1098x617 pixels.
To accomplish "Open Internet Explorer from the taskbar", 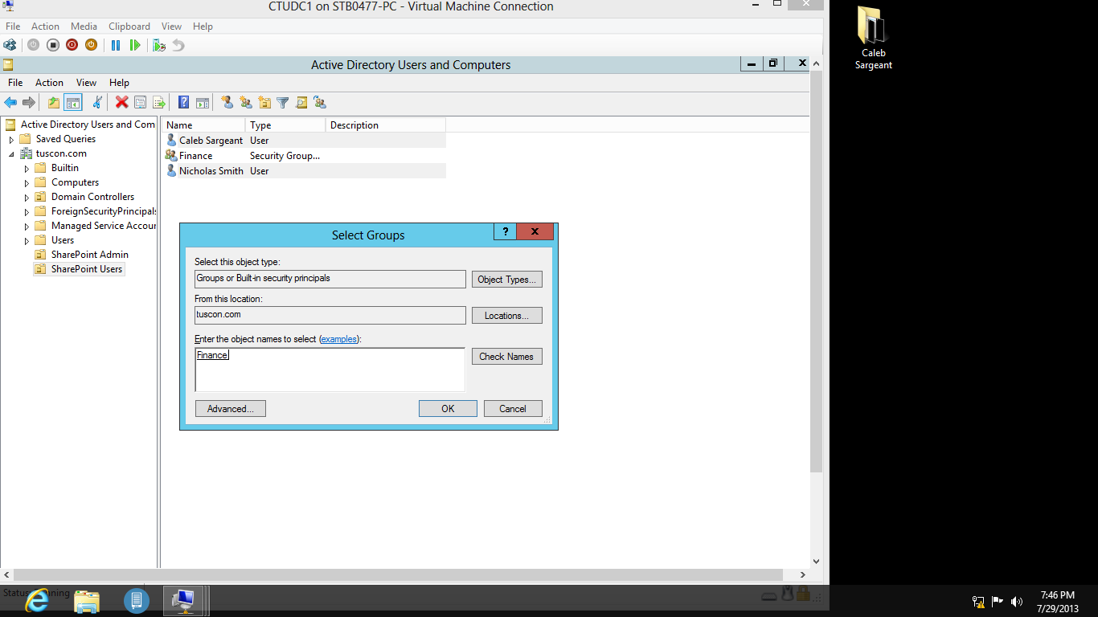I will tap(36, 600).
